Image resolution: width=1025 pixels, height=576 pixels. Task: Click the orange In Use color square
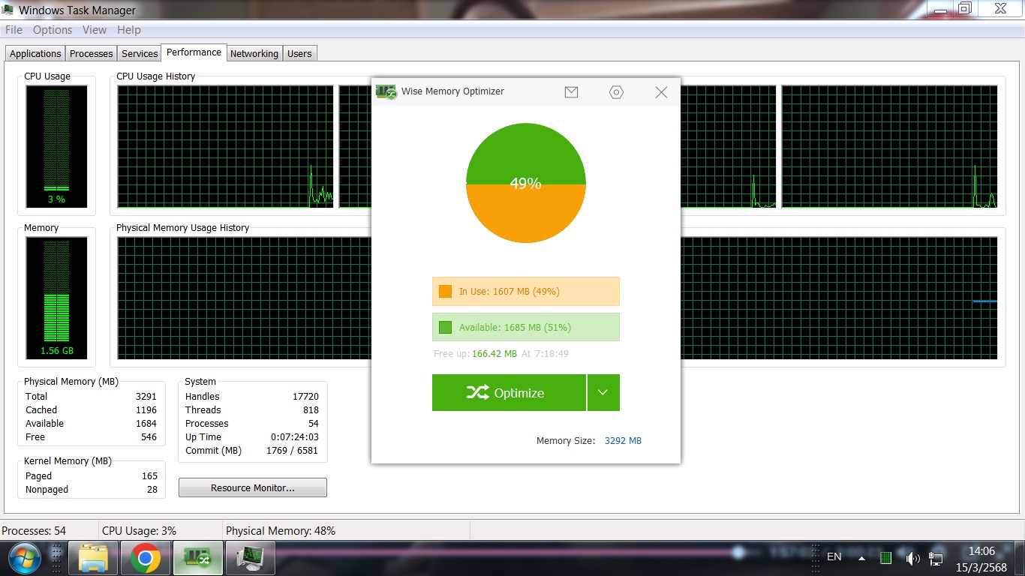click(445, 291)
